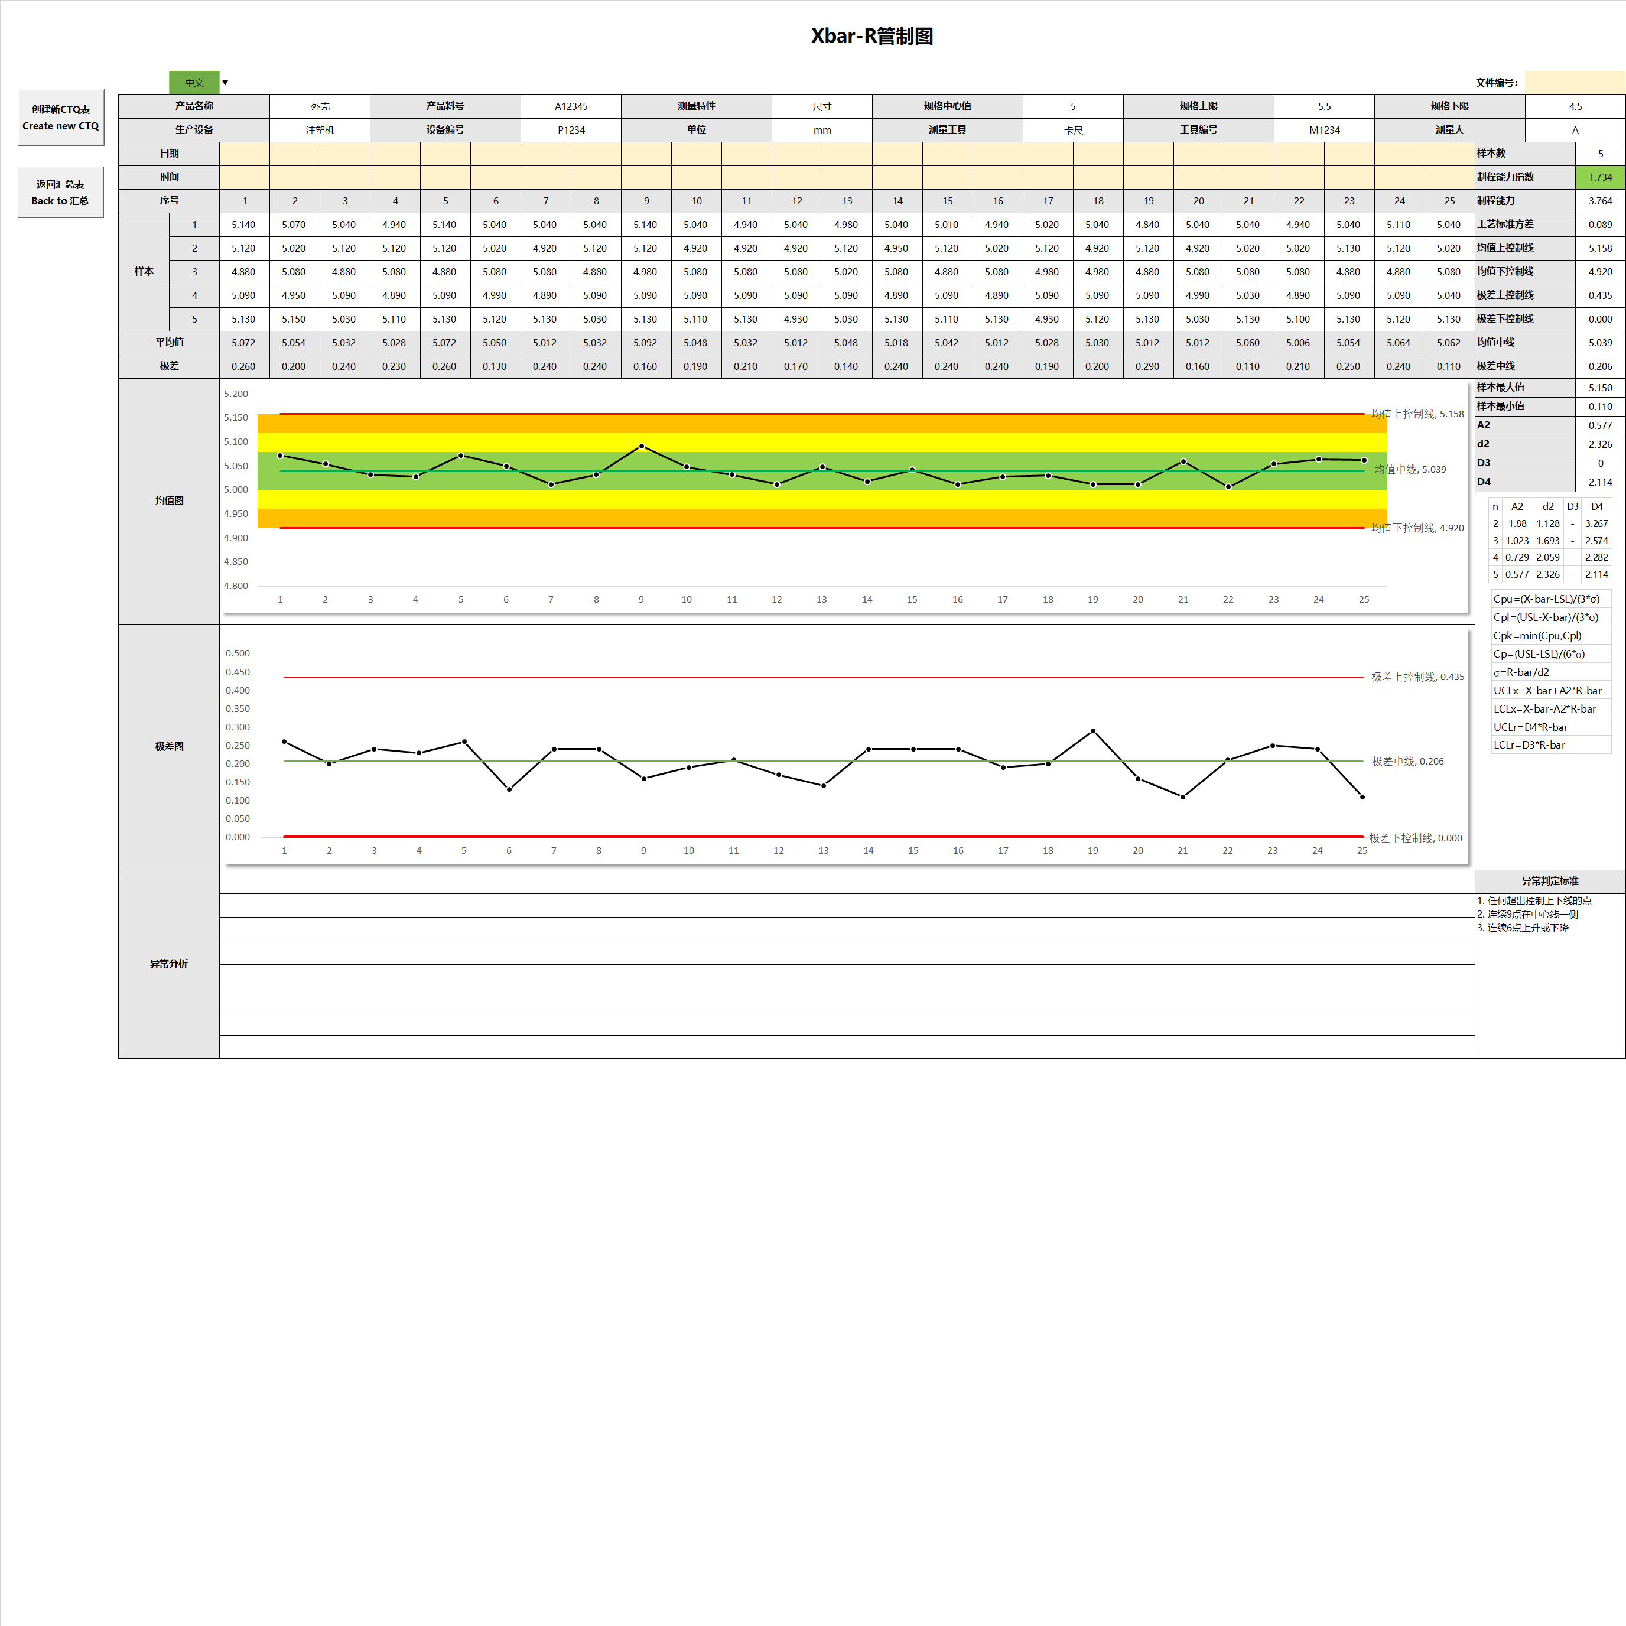This screenshot has height=1626, width=1626.
Task: Click the 文件编号 input field
Action: click(x=1575, y=83)
